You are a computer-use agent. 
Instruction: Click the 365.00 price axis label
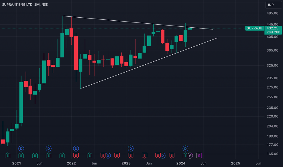point(273,50)
